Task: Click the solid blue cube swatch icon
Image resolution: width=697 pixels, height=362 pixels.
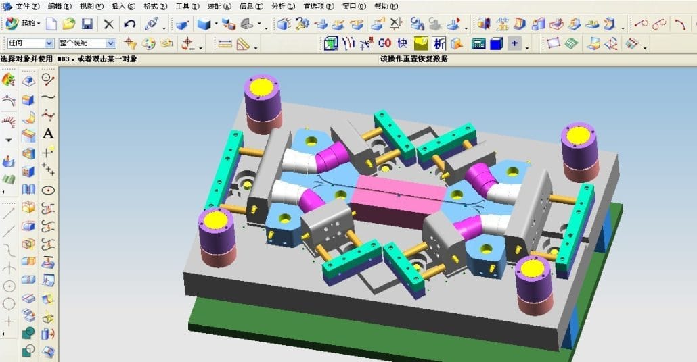Action: tap(497, 44)
